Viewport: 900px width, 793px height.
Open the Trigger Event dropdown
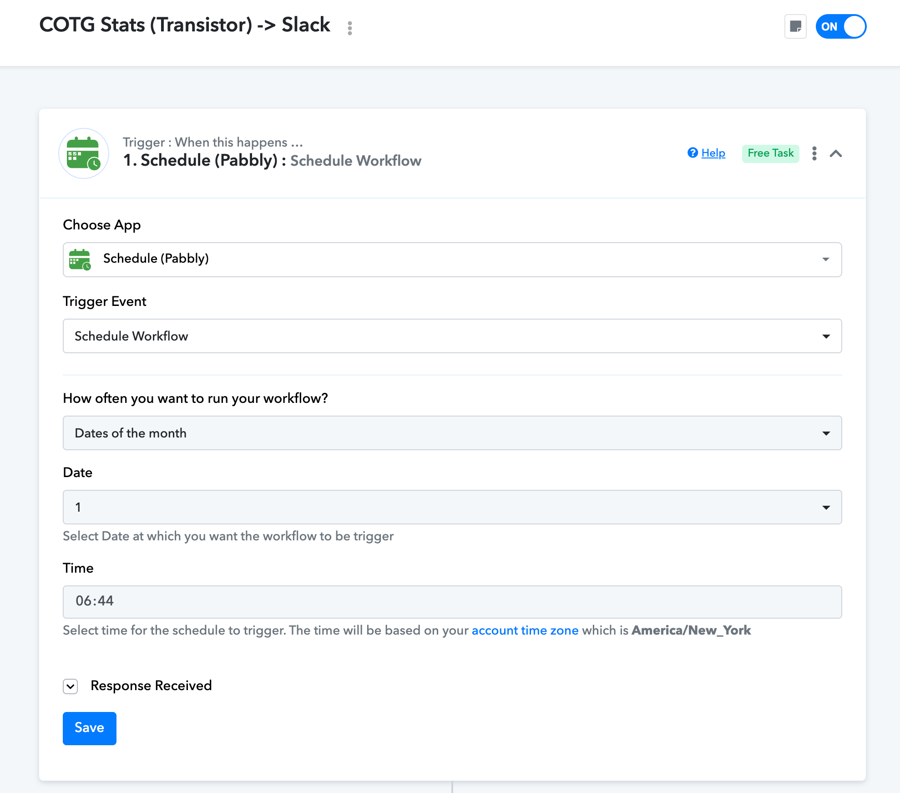(x=452, y=336)
